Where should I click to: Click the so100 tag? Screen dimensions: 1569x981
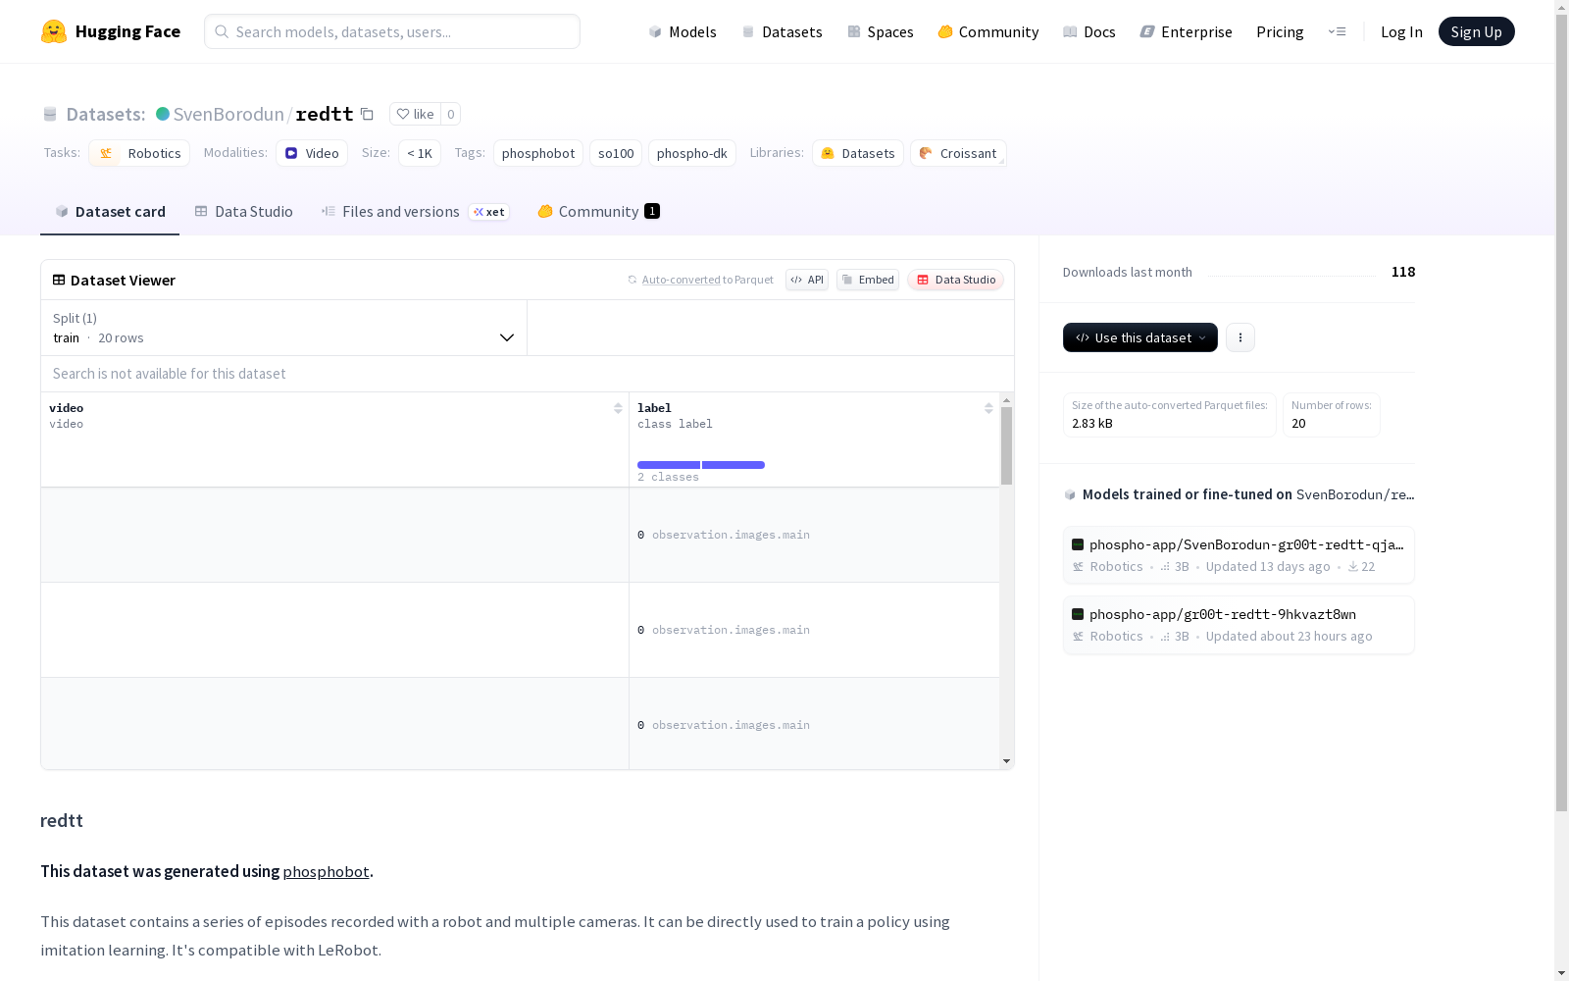pos(616,153)
